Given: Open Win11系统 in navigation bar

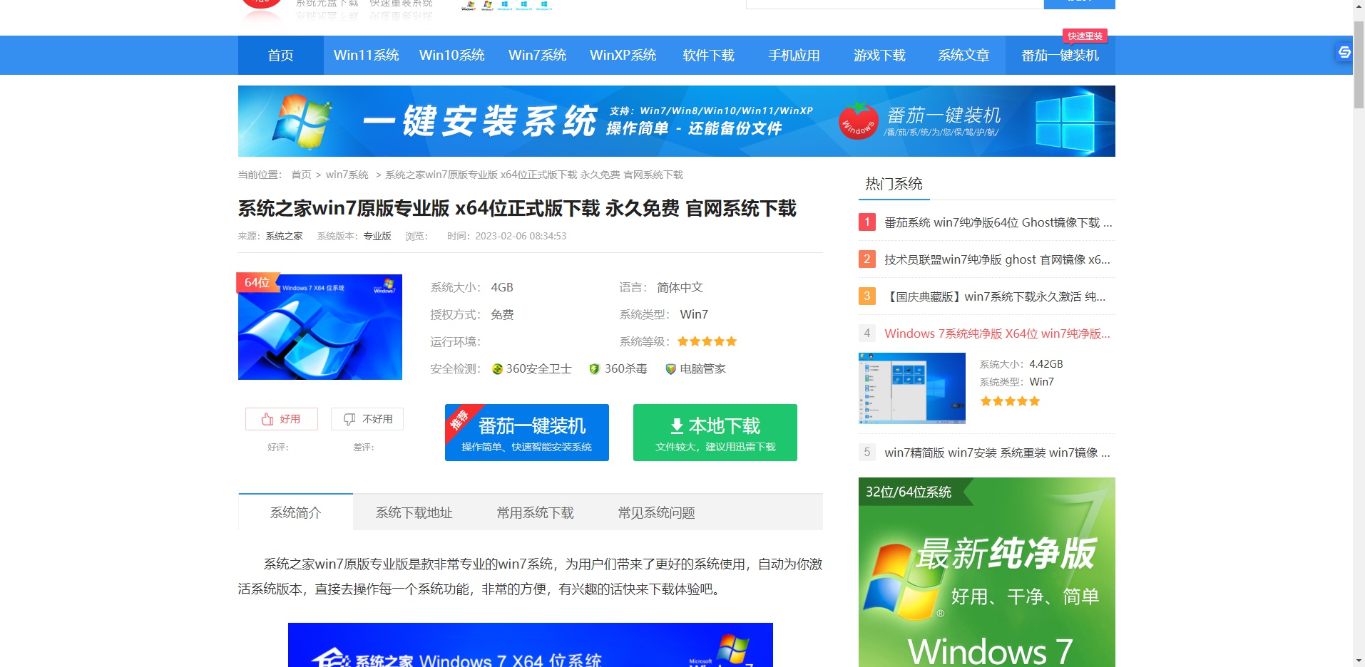Looking at the screenshot, I should [366, 55].
